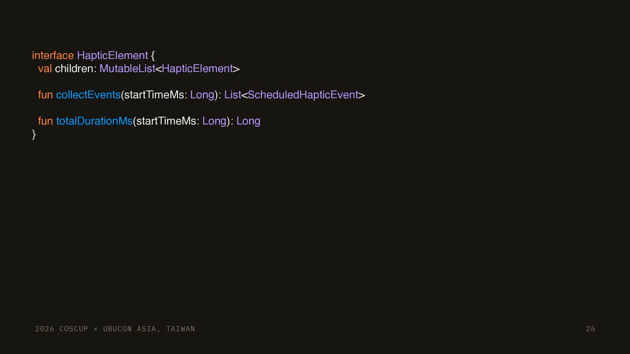Click startTimeMs parameter in collectEvents
The height and width of the screenshot is (354, 630).
(x=154, y=95)
